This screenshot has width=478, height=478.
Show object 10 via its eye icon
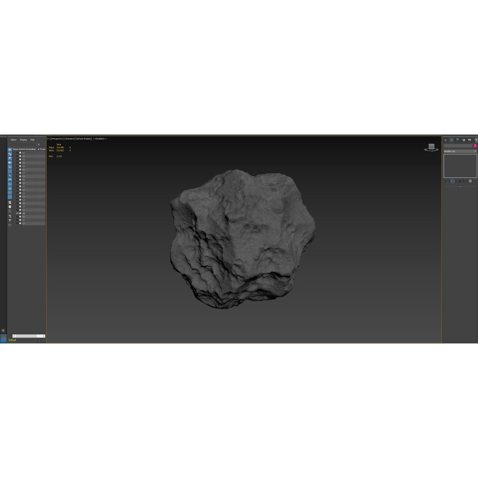pyautogui.click(x=17, y=183)
